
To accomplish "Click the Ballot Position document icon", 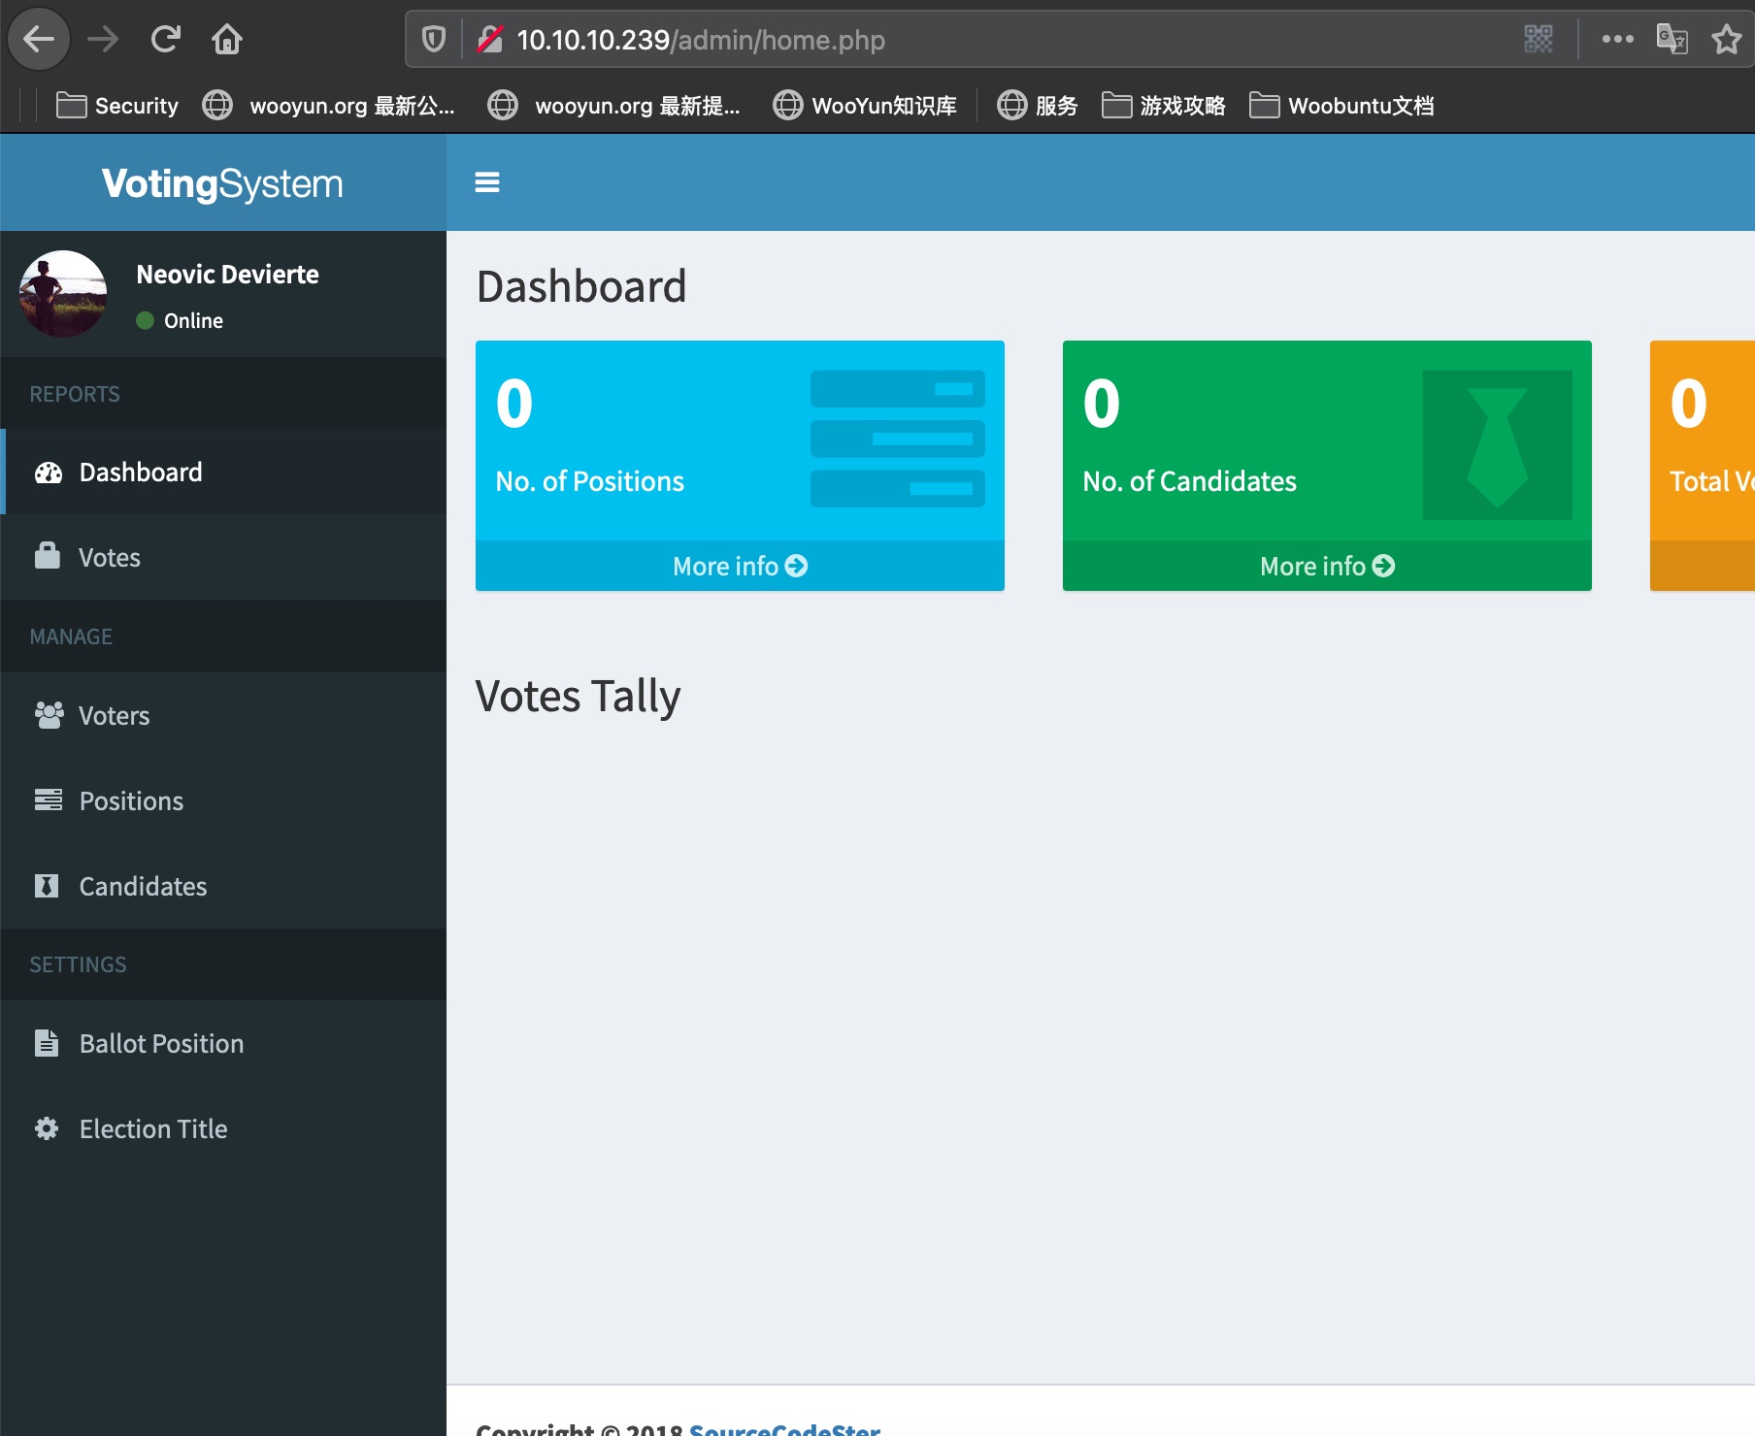I will 47,1043.
